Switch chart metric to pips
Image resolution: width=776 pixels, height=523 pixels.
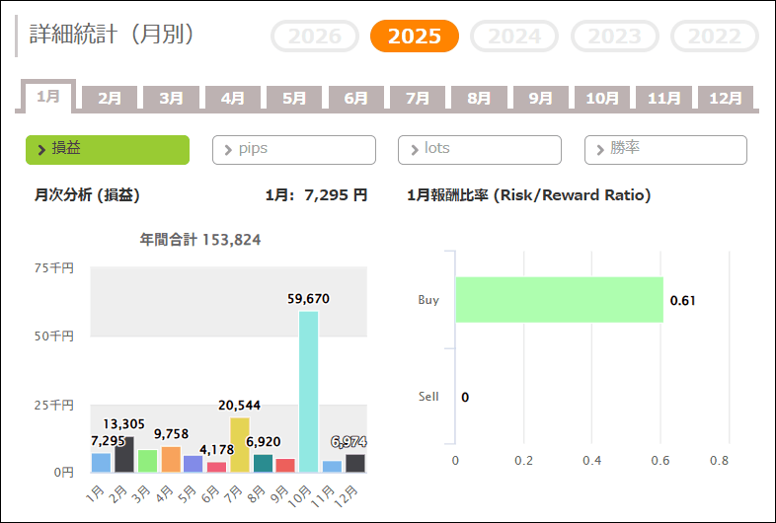294,149
